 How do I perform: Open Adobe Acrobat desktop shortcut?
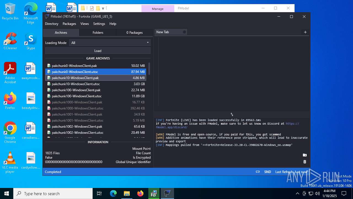pos(10,73)
